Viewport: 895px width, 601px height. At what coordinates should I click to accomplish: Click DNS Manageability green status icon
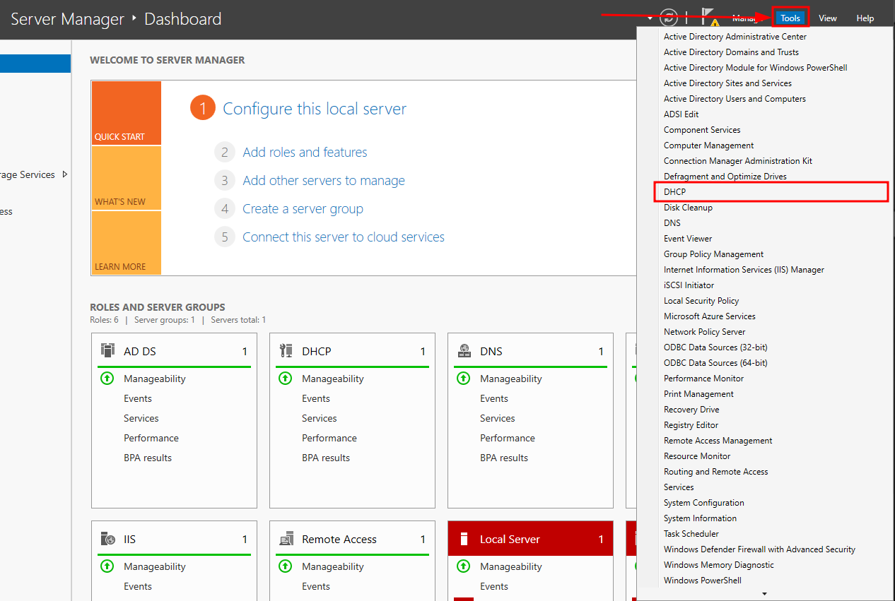pos(463,379)
